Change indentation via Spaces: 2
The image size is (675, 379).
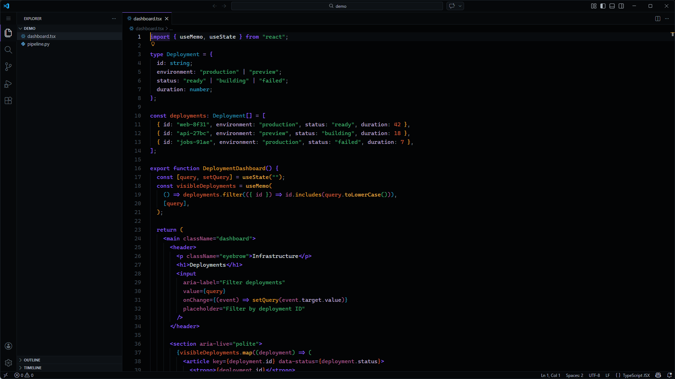[x=574, y=375]
